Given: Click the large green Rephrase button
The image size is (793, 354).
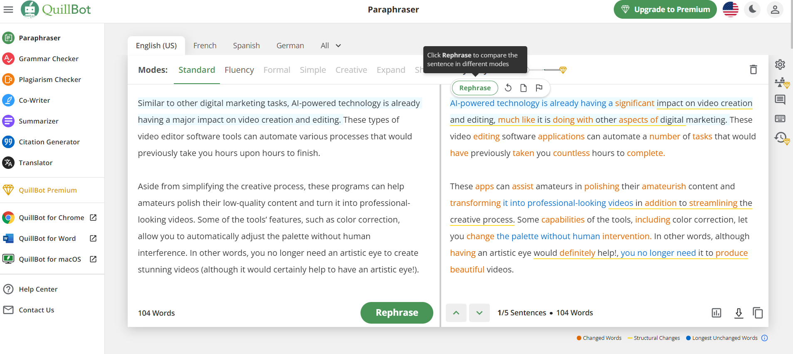Looking at the screenshot, I should click(397, 312).
